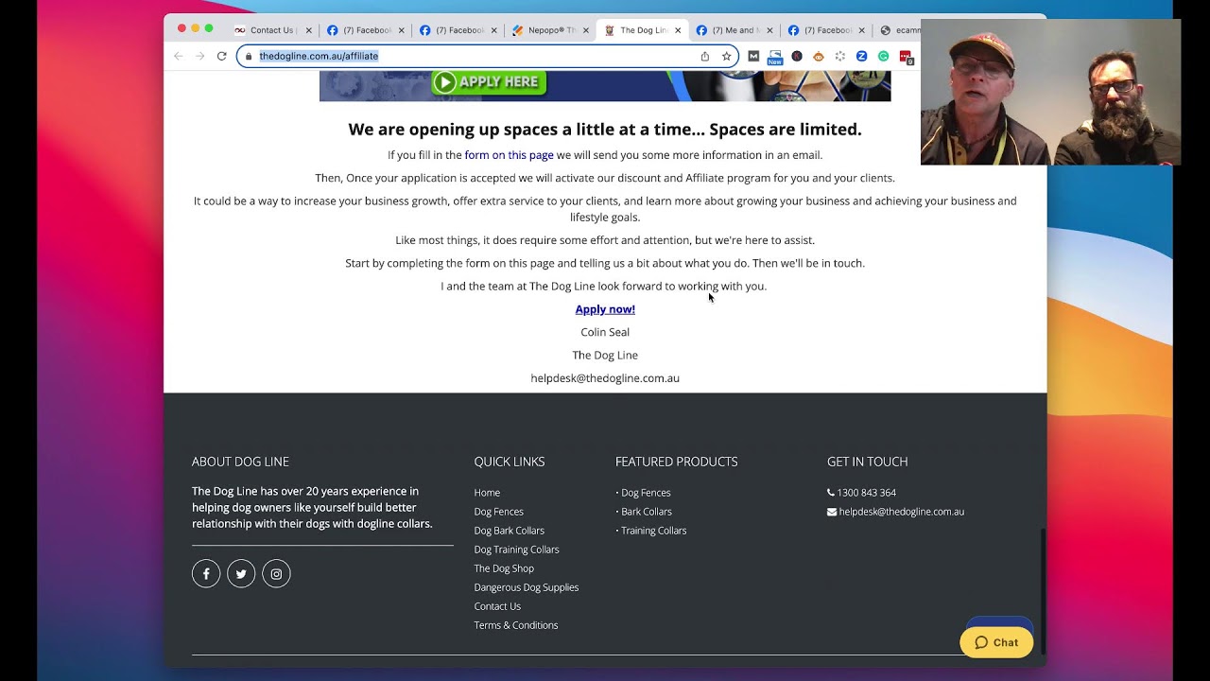Click the browser forward arrow
This screenshot has width=1210, height=681.
coord(199,56)
